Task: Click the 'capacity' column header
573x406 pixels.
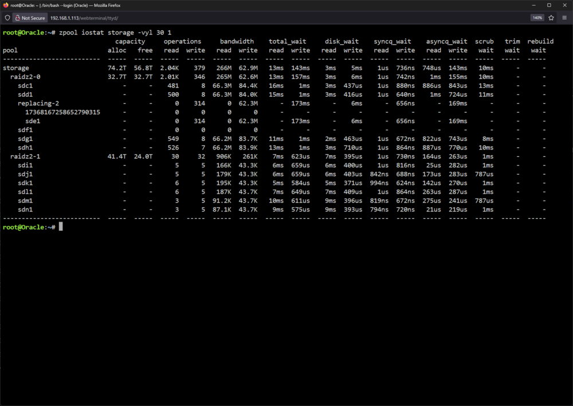Action: [x=130, y=41]
